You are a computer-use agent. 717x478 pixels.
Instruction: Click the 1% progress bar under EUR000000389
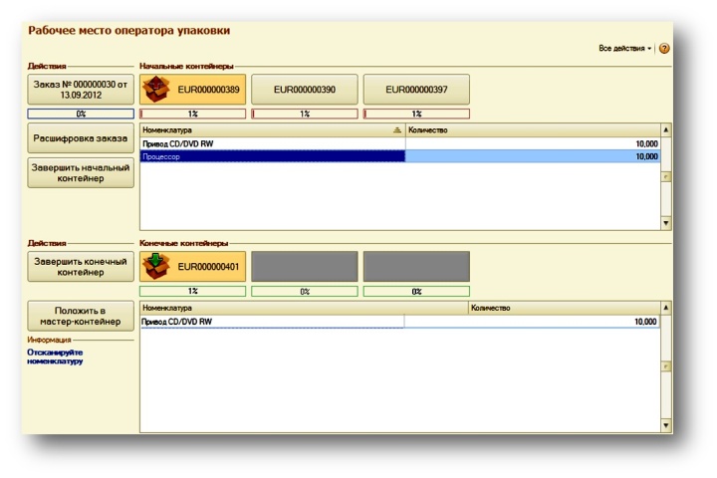point(192,114)
